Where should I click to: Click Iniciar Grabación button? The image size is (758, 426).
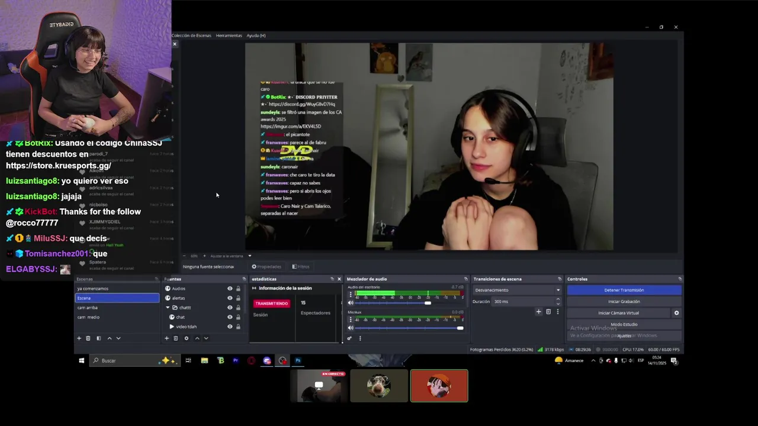pos(624,302)
